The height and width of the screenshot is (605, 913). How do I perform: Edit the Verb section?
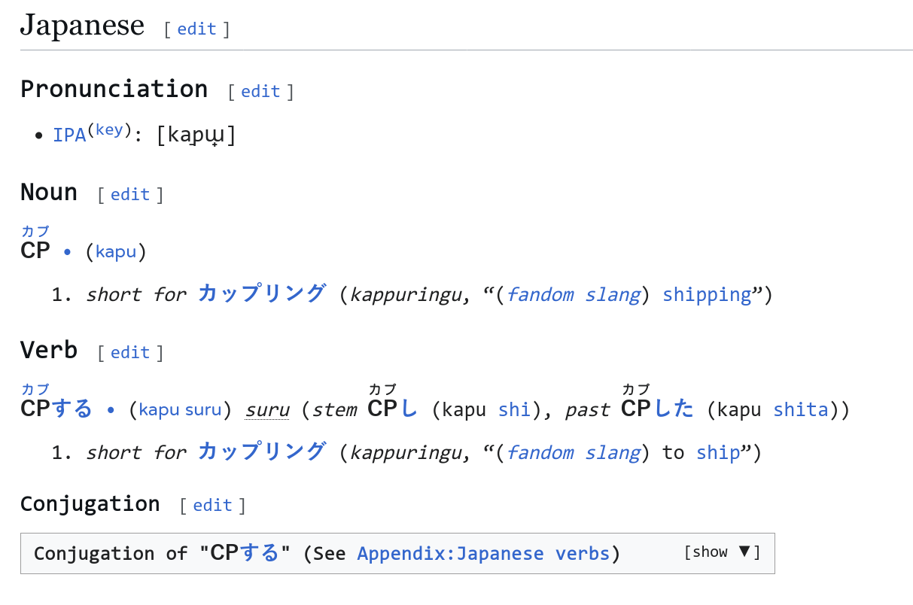coord(130,353)
